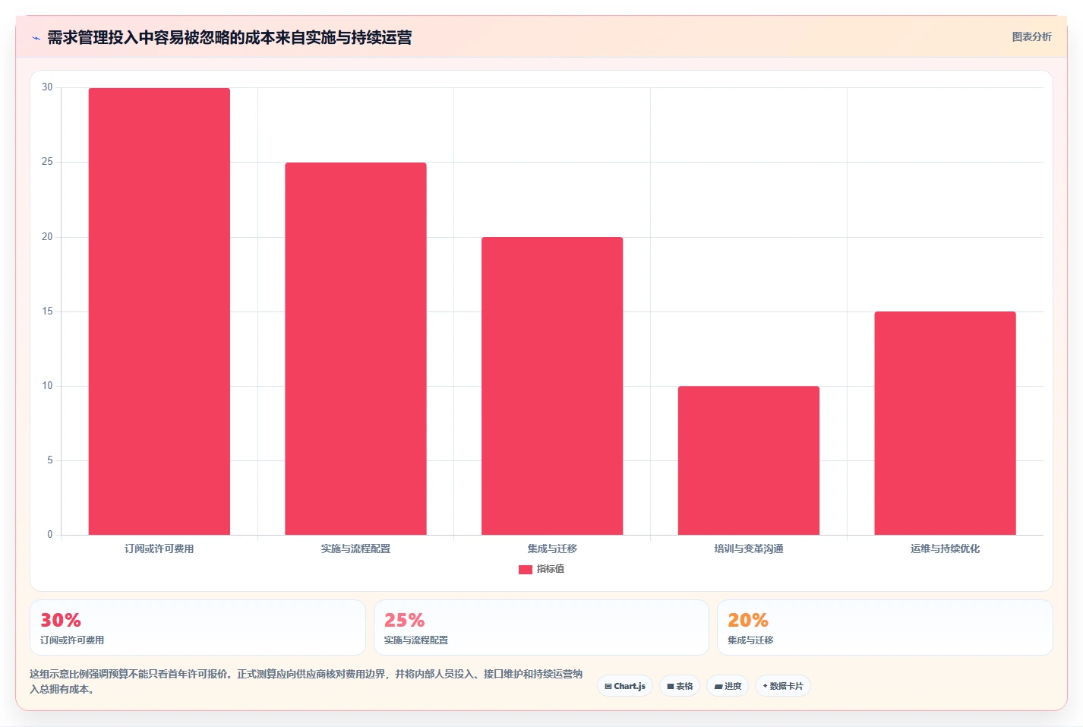Click the 培训与变革沟通 x-axis label
Viewport: 1083px width, 727px height.
(749, 548)
